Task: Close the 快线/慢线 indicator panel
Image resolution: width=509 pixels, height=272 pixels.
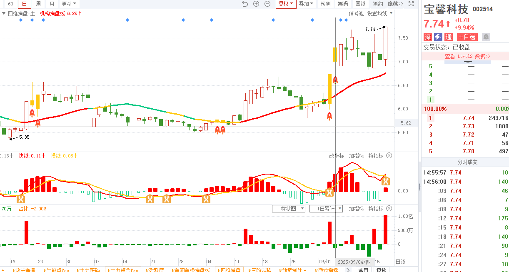Action: coord(389,156)
